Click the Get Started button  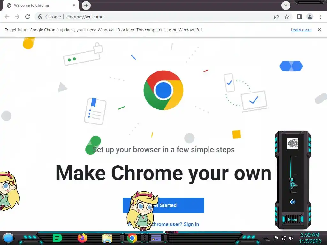click(x=163, y=205)
